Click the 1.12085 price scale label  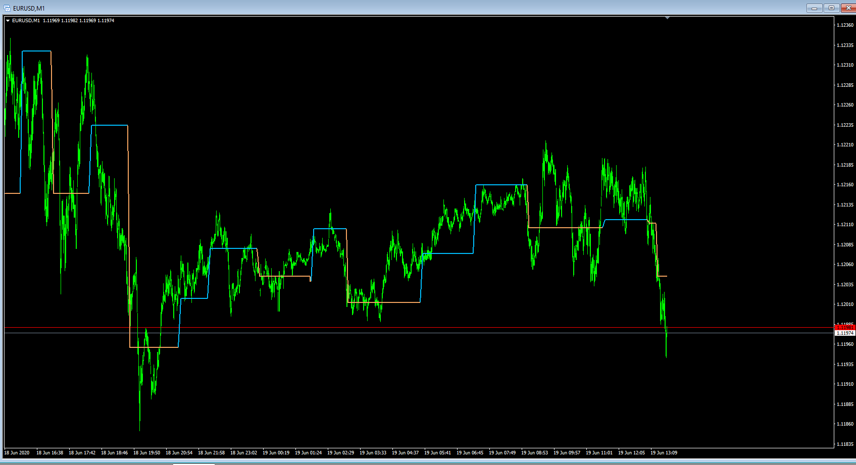[x=845, y=245]
